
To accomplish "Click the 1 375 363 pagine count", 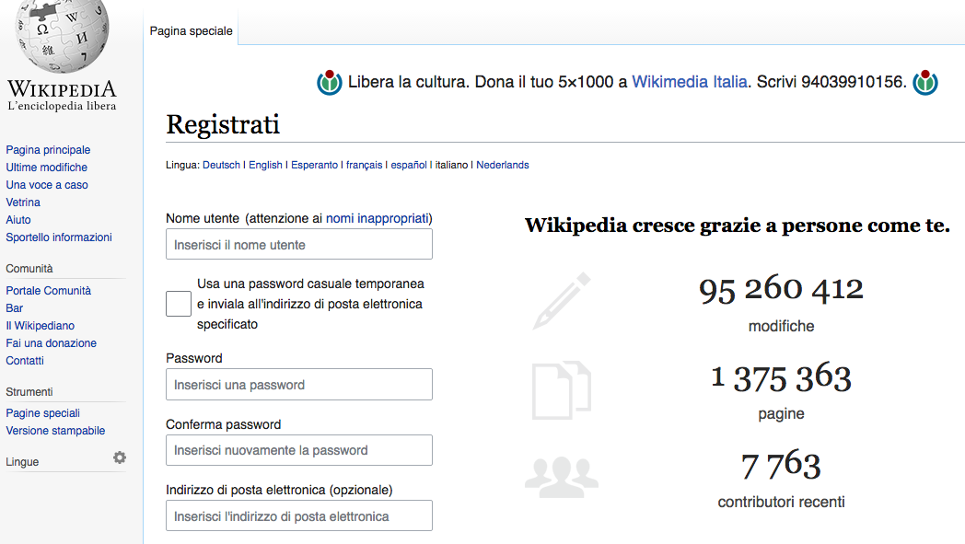I will pos(781,377).
